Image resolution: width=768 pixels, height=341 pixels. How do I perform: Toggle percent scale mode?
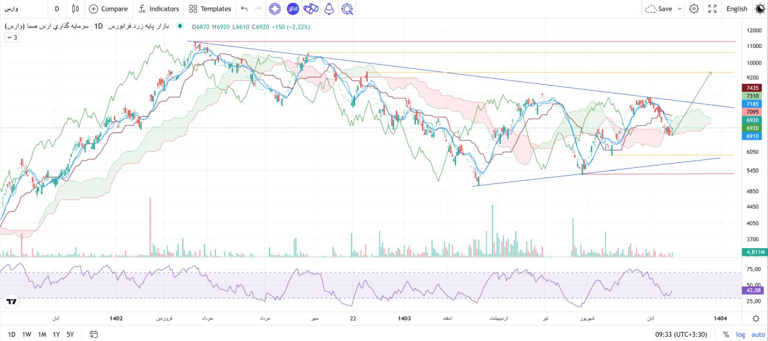tap(726, 334)
